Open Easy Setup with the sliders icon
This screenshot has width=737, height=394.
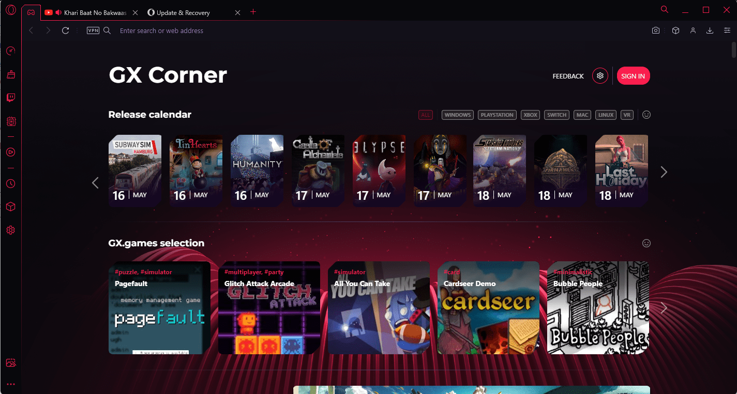tap(727, 30)
